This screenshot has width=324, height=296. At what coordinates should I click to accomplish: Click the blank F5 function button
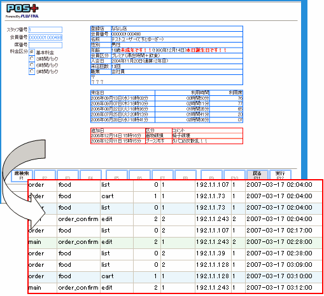click(116, 175)
